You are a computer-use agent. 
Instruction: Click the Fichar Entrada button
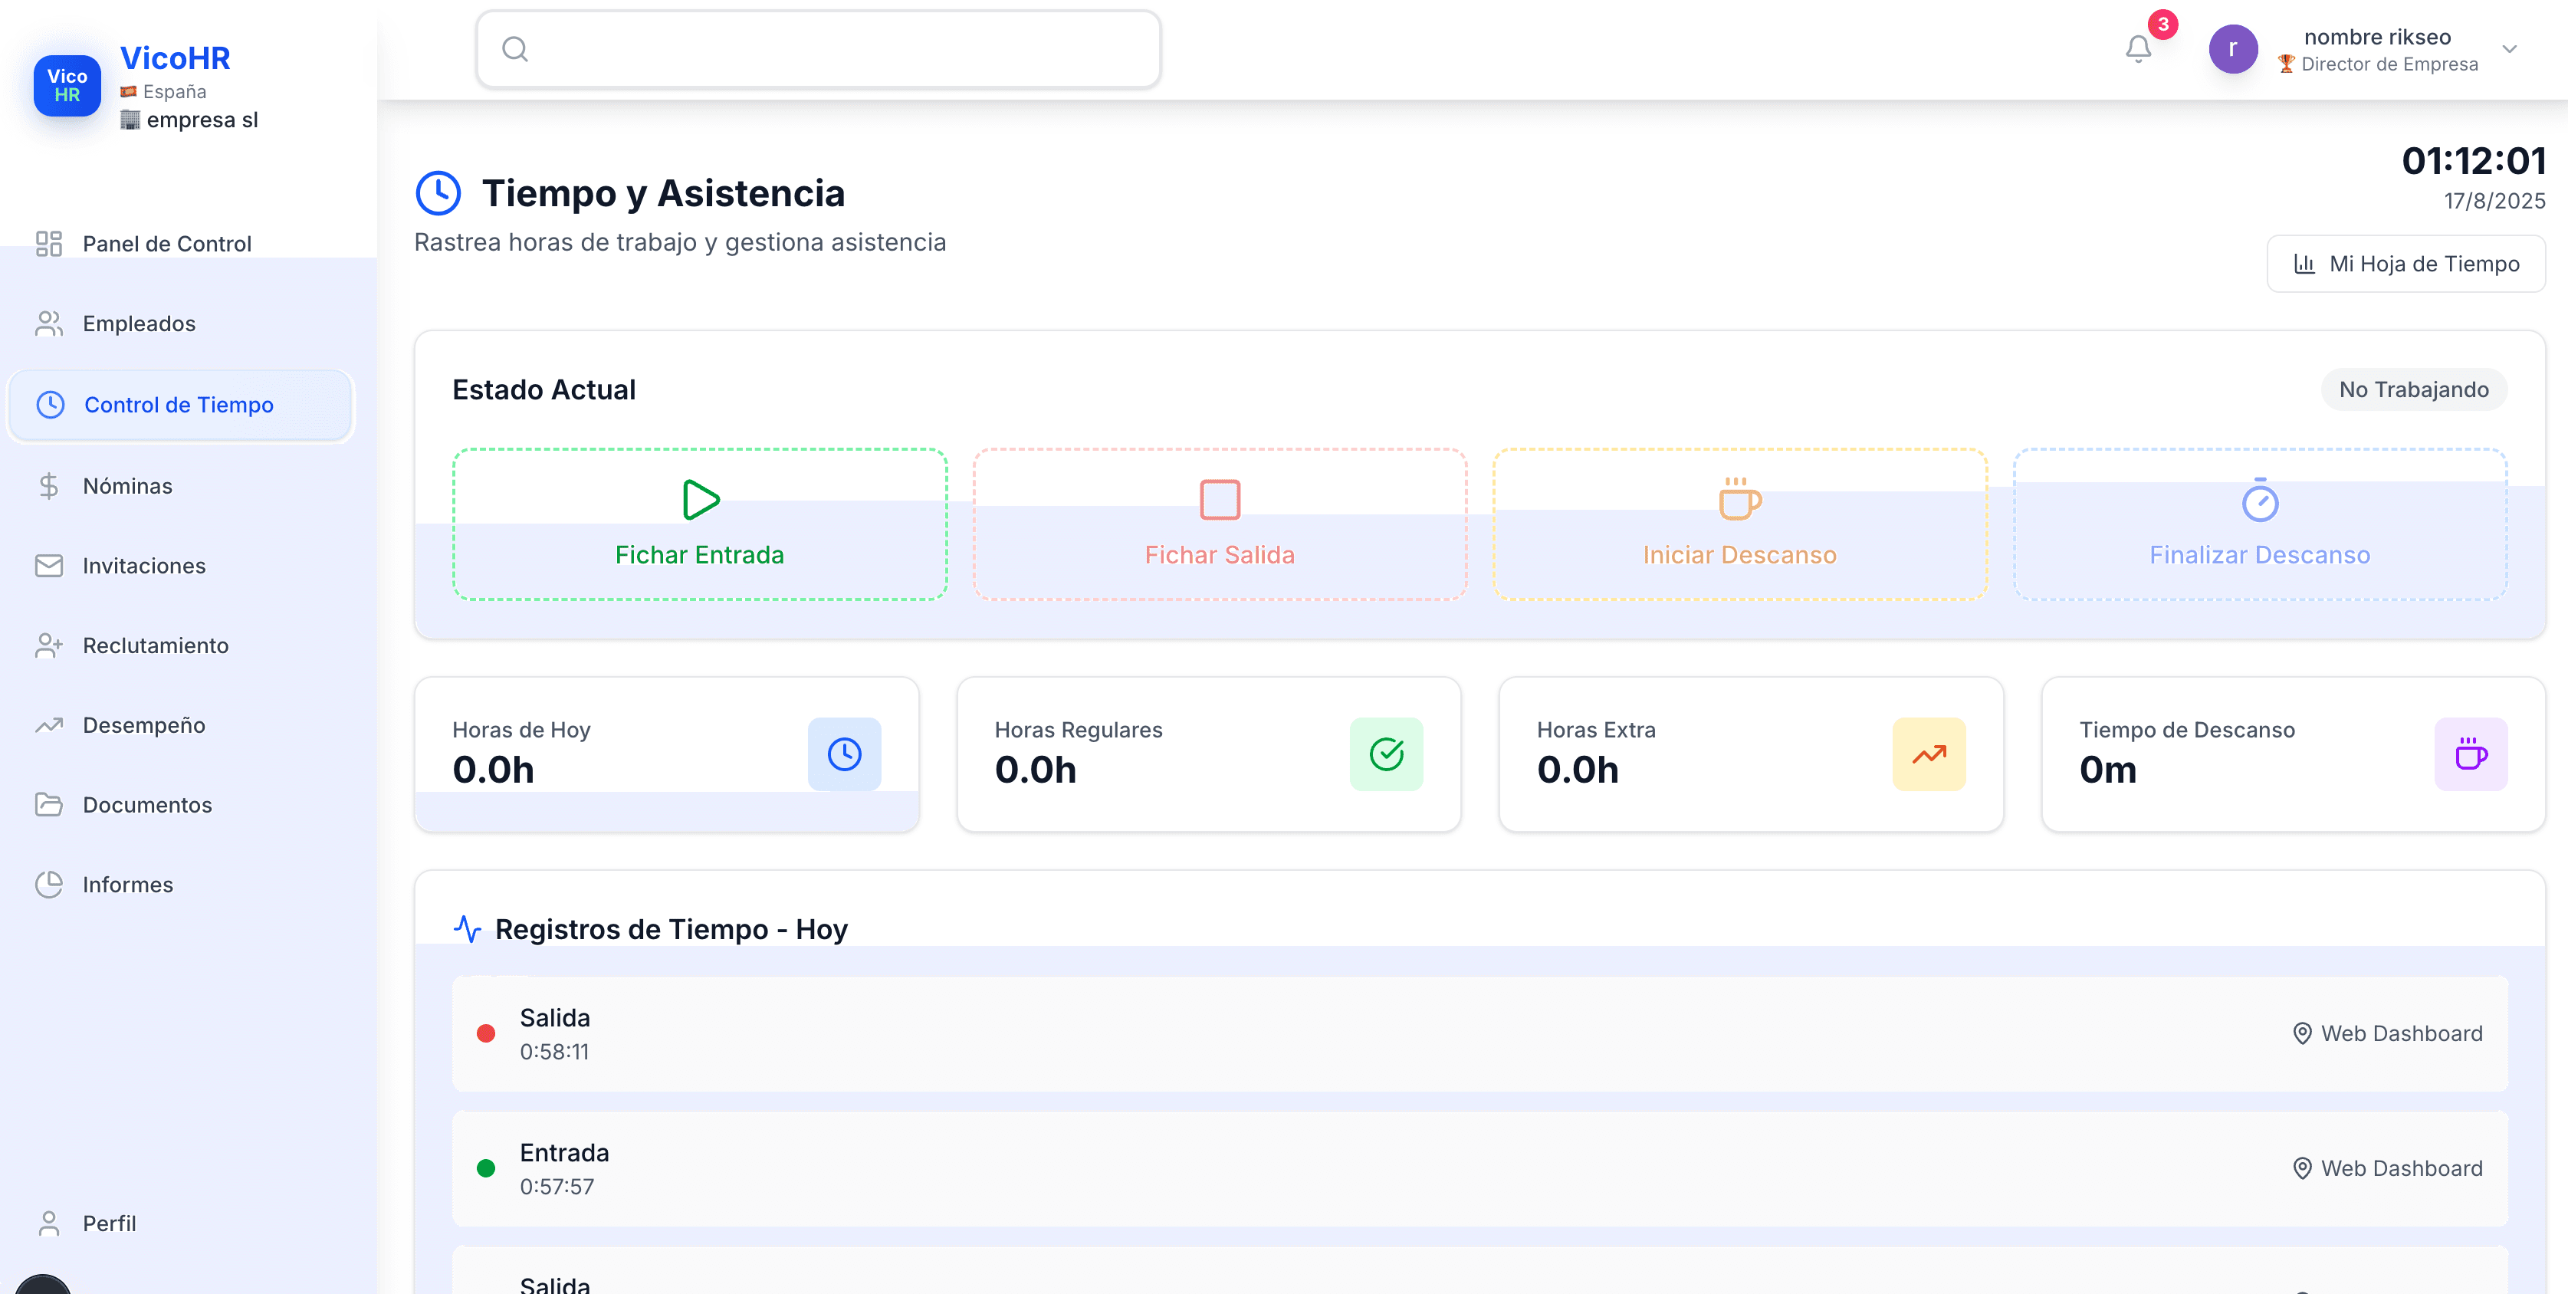[700, 524]
